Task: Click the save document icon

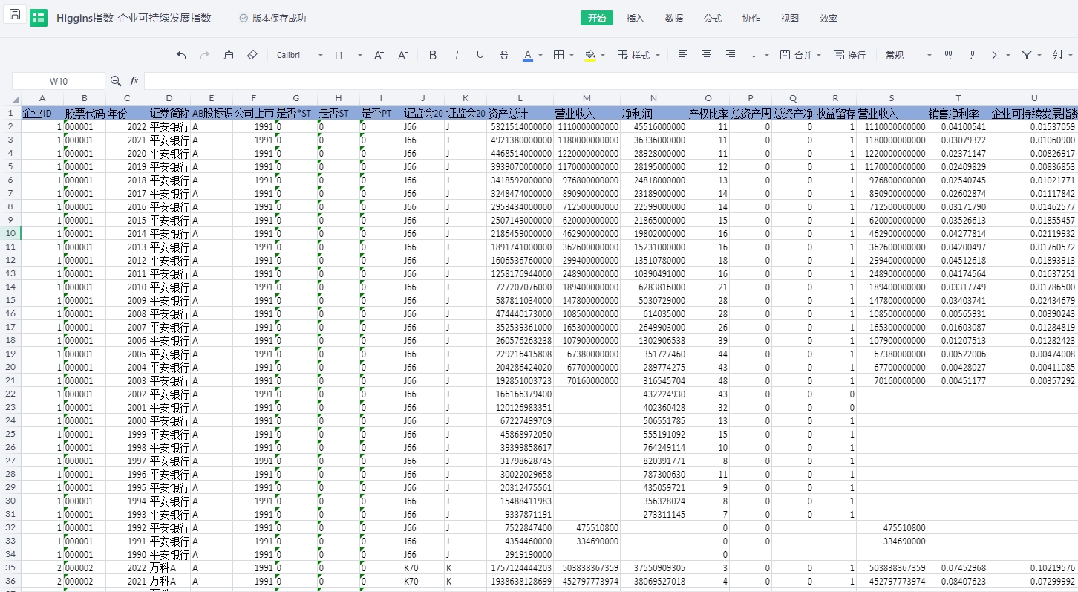Action: [x=15, y=15]
